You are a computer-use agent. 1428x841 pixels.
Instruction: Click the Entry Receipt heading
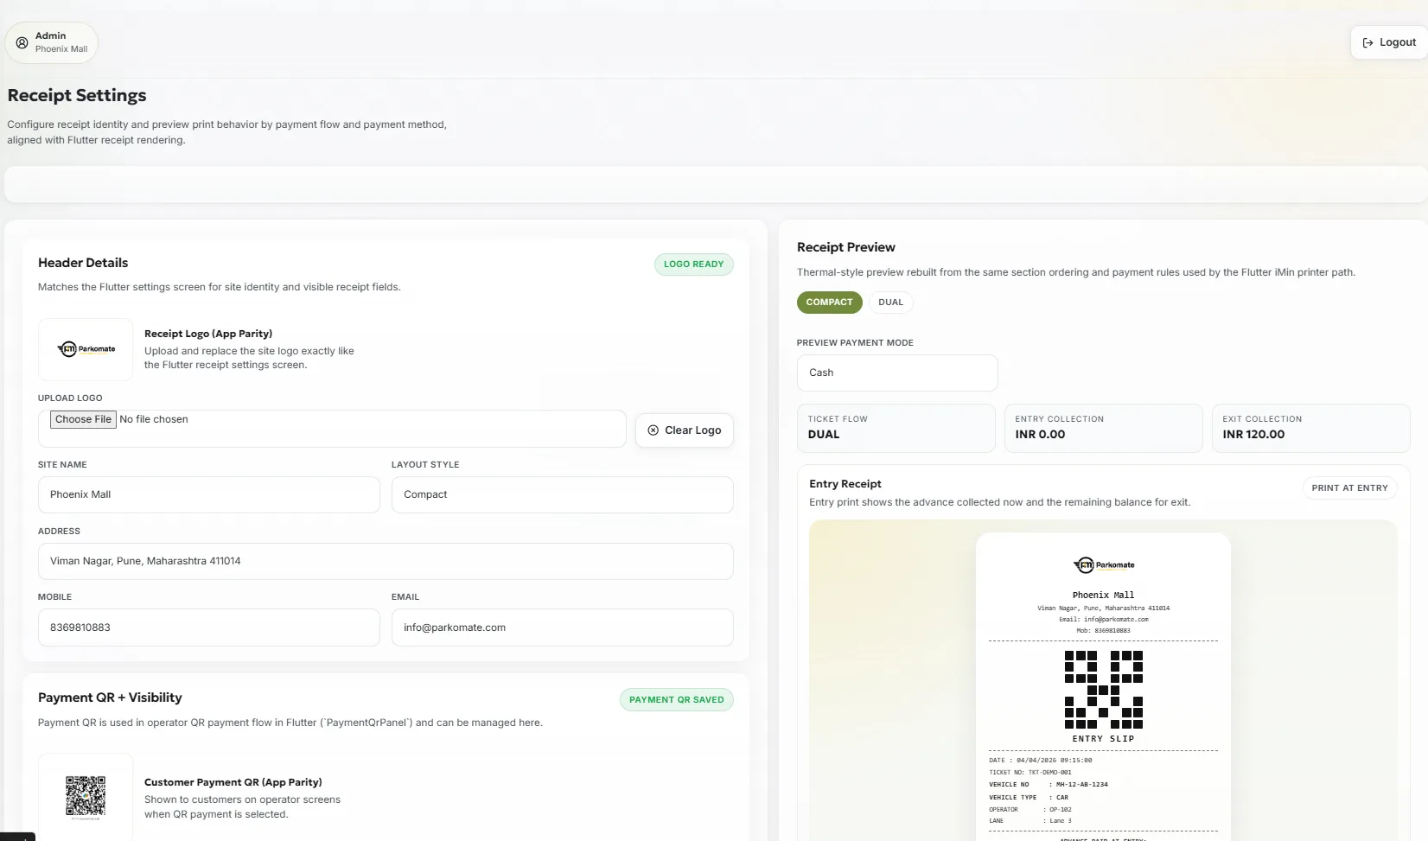(845, 484)
